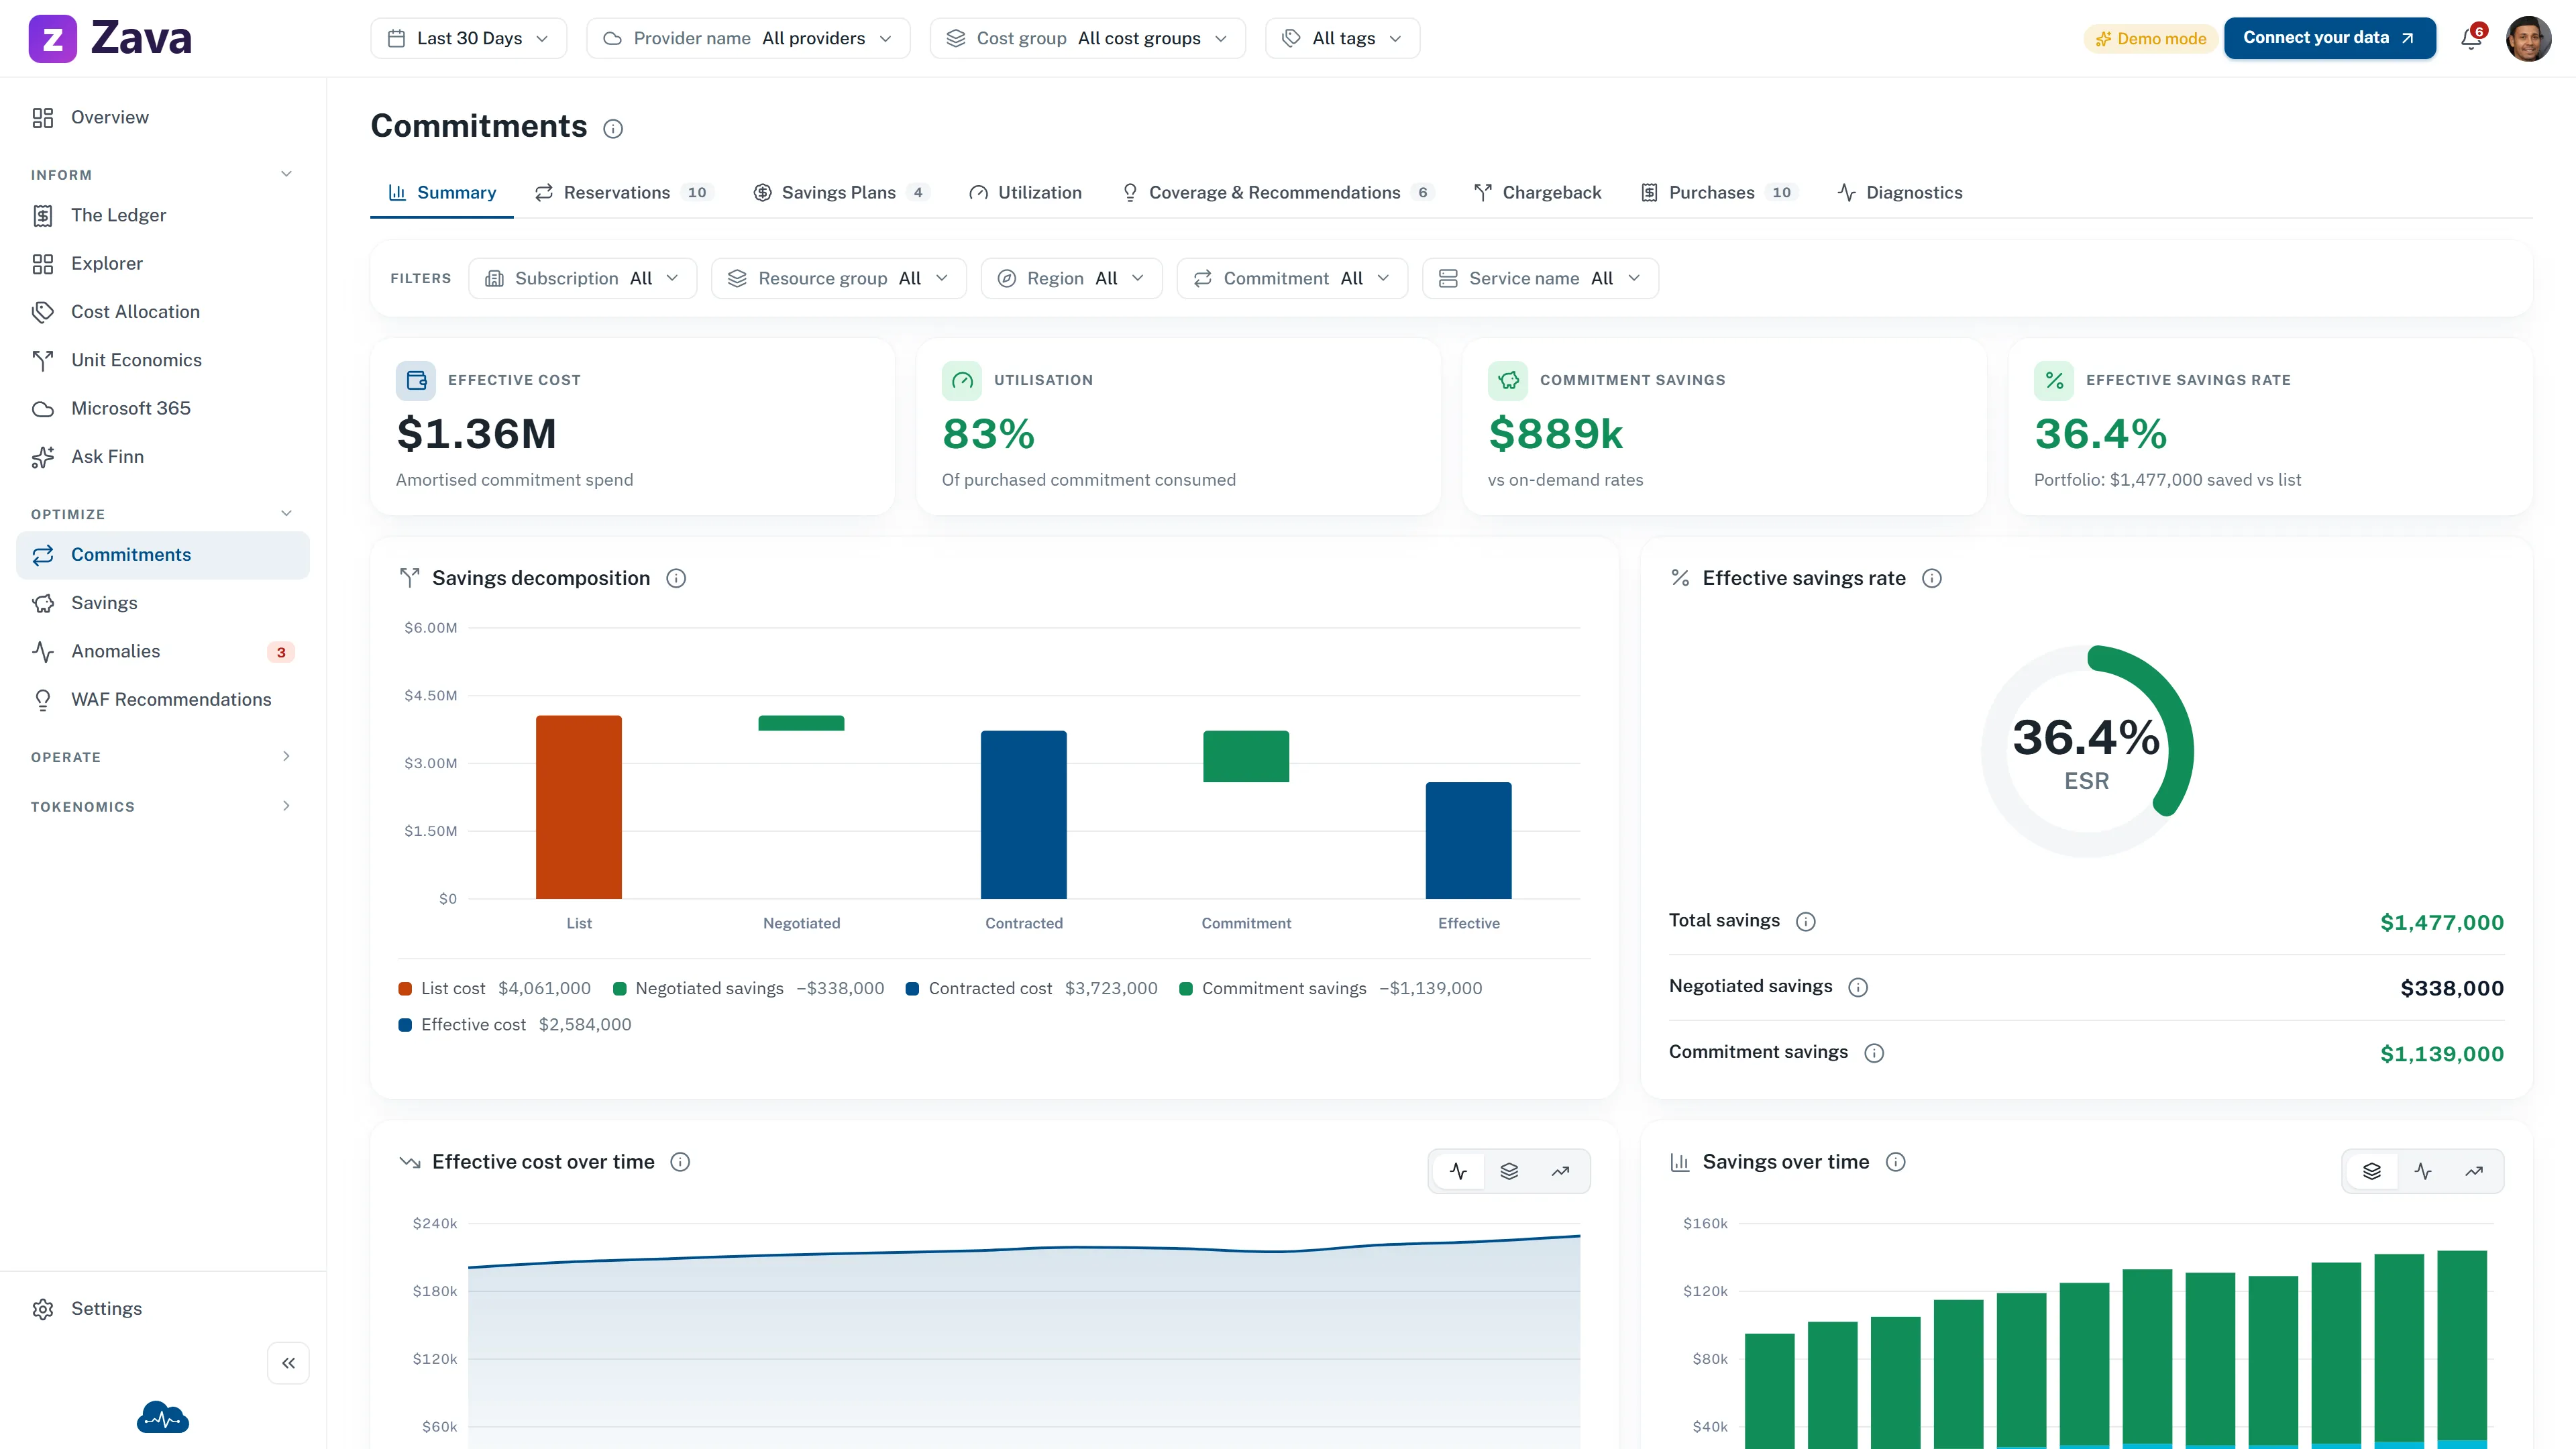
Task: Open the Diagnostics tab
Action: click(x=1900, y=192)
